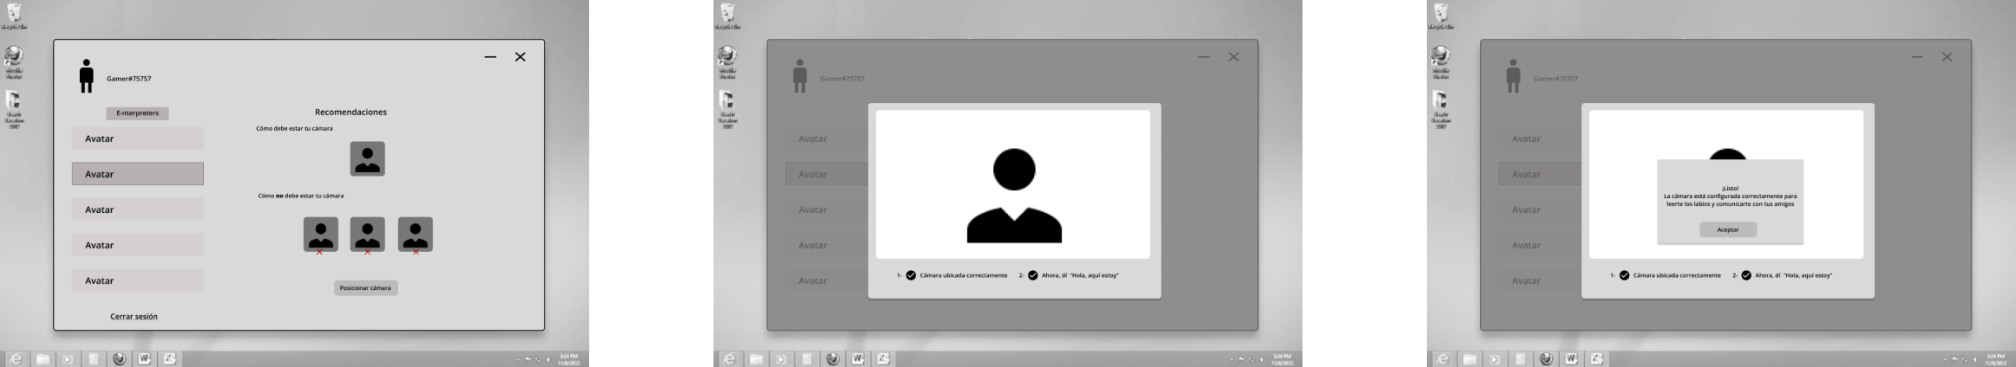The image size is (2016, 367).
Task: Click Aceptar in the ¡Listo! dialog
Action: (x=1728, y=229)
